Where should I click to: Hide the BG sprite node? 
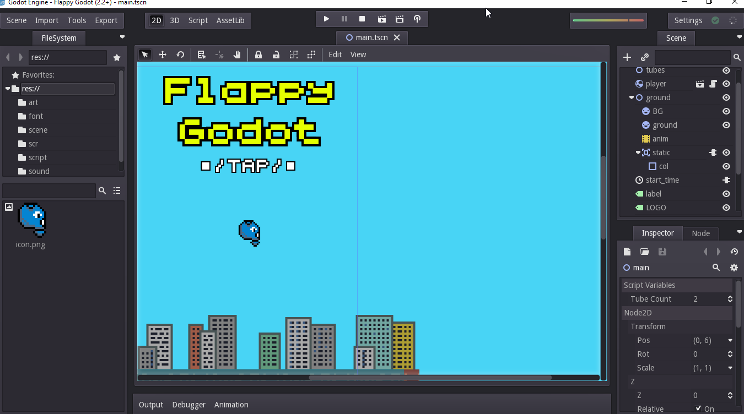tap(726, 111)
